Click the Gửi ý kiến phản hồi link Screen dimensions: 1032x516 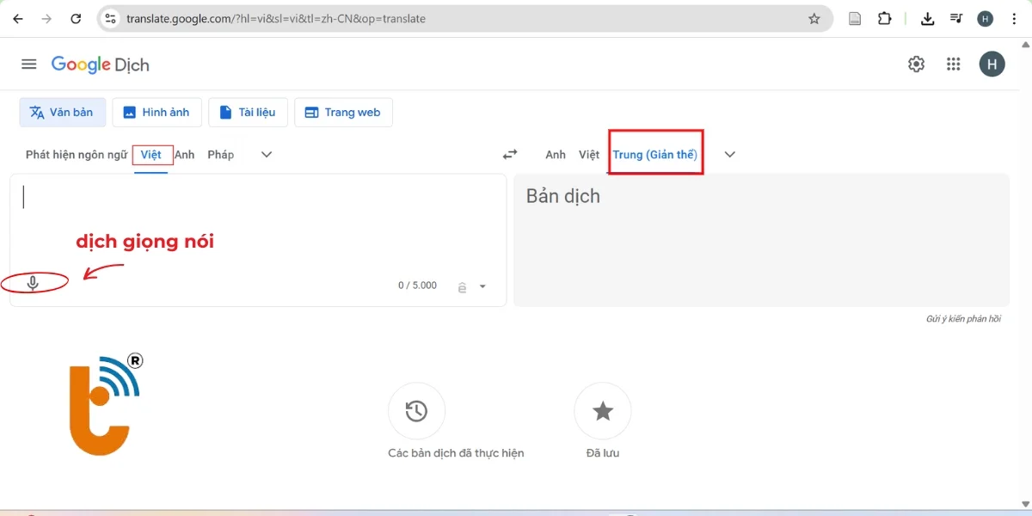[x=962, y=319]
